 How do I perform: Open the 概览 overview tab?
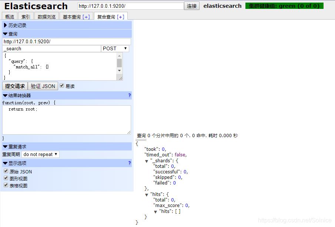(x=10, y=16)
